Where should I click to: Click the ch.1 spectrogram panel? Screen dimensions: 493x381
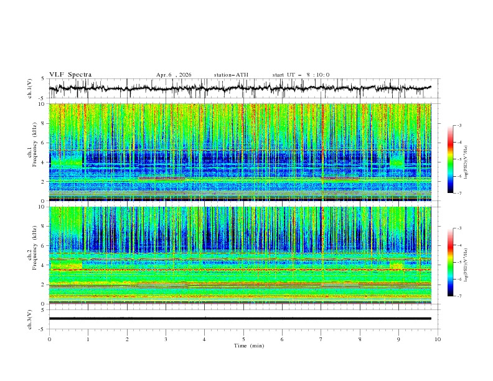click(x=240, y=152)
